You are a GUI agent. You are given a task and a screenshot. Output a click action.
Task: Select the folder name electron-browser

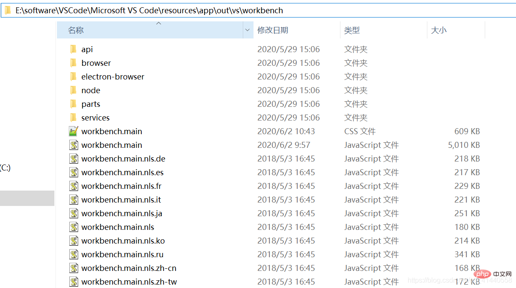tap(113, 76)
